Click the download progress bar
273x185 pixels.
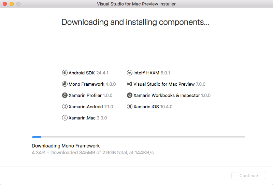point(139,137)
